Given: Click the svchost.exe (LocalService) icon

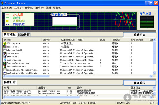Looking at the screenshot, I should point(5,70).
